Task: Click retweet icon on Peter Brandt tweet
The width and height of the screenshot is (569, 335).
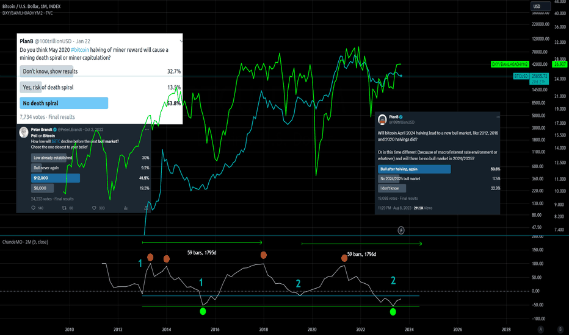Action: pyautogui.click(x=64, y=208)
